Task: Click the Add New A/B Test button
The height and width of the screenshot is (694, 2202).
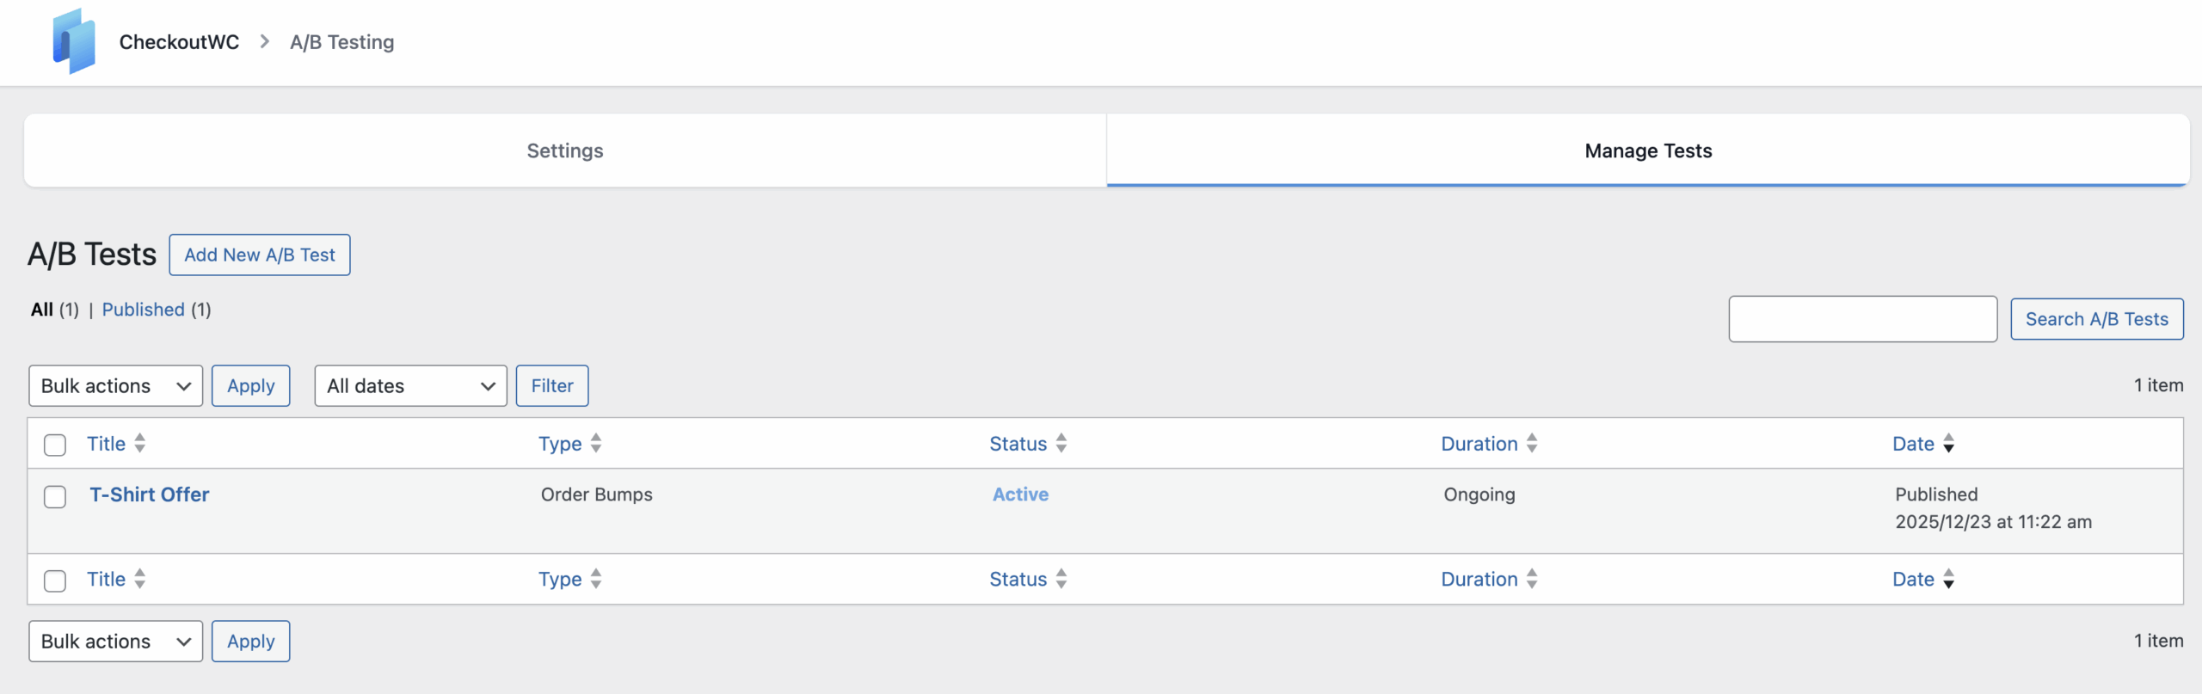Action: click(259, 255)
